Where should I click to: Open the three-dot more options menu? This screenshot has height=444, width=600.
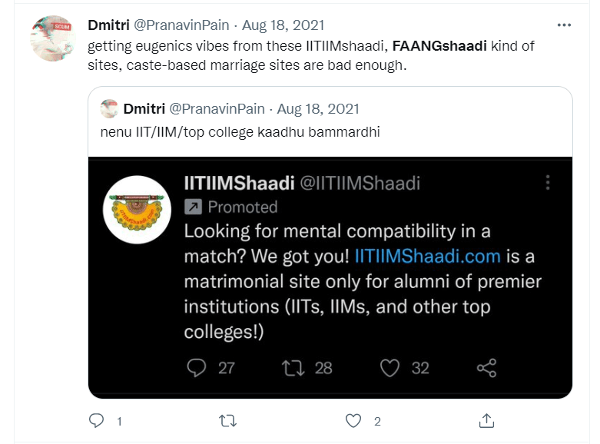point(564,25)
